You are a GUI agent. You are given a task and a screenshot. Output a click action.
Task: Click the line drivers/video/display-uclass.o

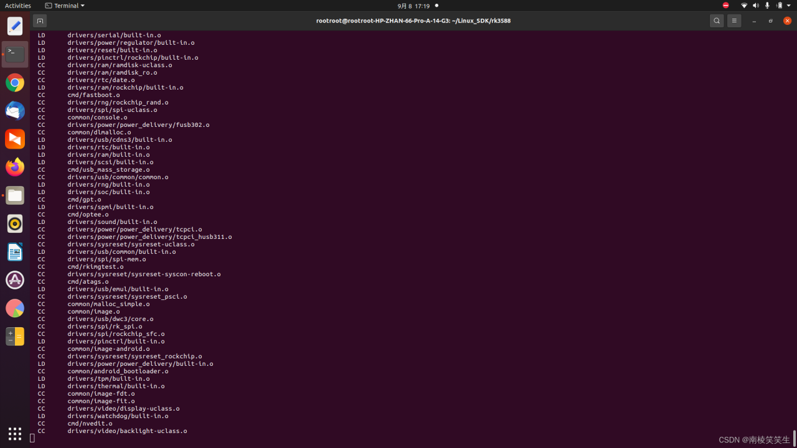124,409
